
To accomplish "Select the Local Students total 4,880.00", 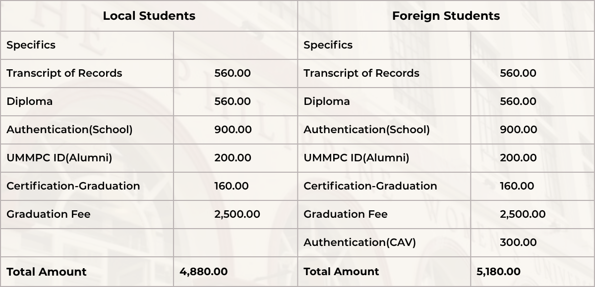I will [203, 272].
